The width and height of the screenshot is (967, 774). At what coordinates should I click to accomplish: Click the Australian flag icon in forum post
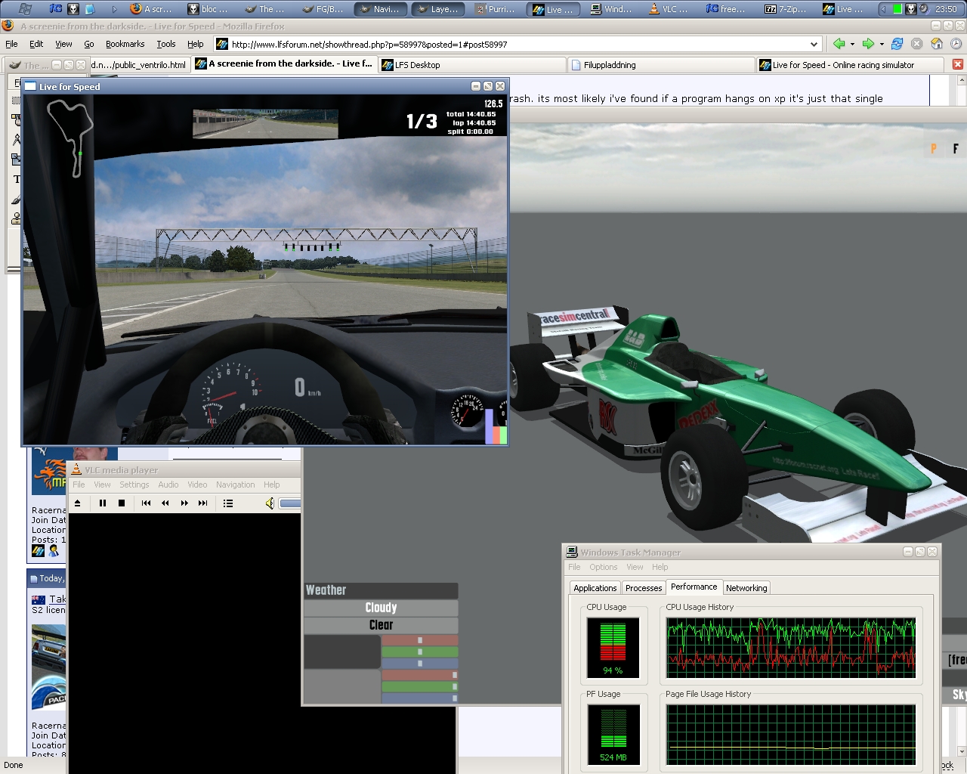39,599
